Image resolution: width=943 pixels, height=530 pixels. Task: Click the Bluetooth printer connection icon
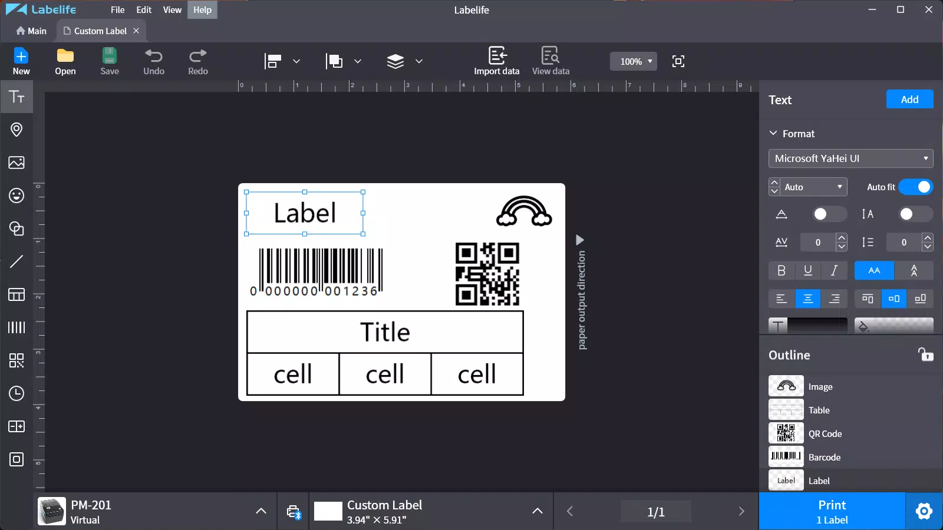pos(294,512)
